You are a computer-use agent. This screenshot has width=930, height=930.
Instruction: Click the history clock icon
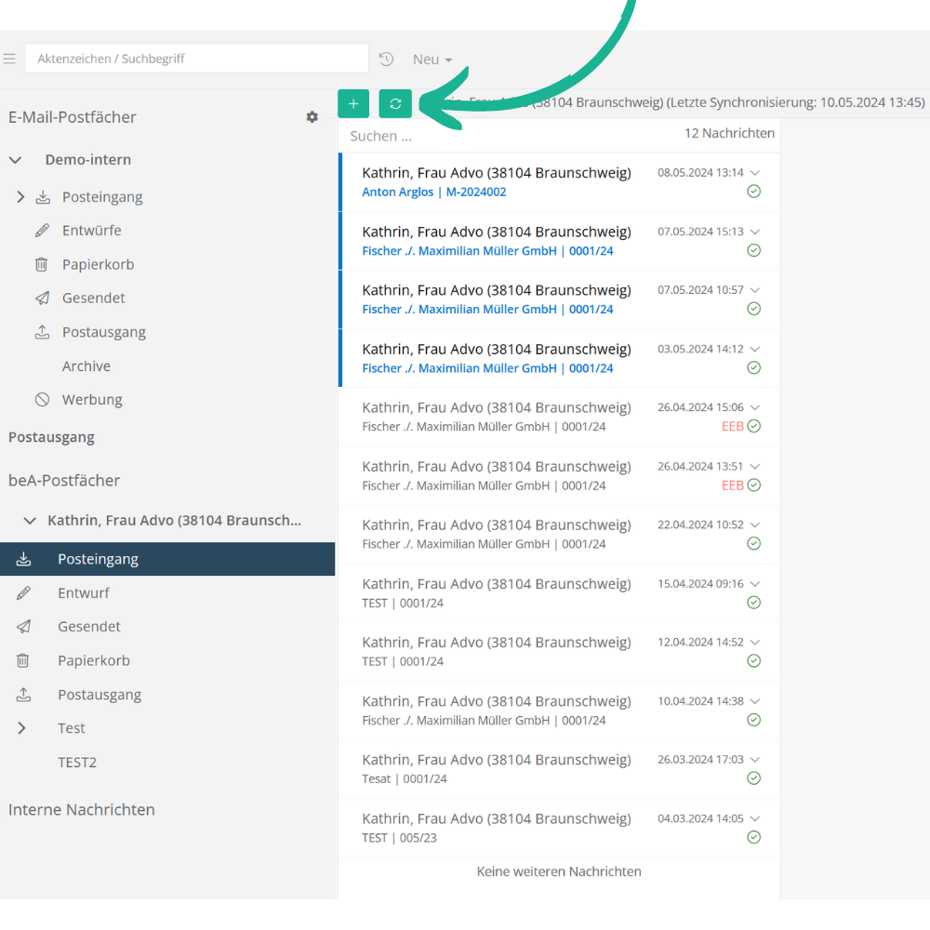pyautogui.click(x=387, y=60)
